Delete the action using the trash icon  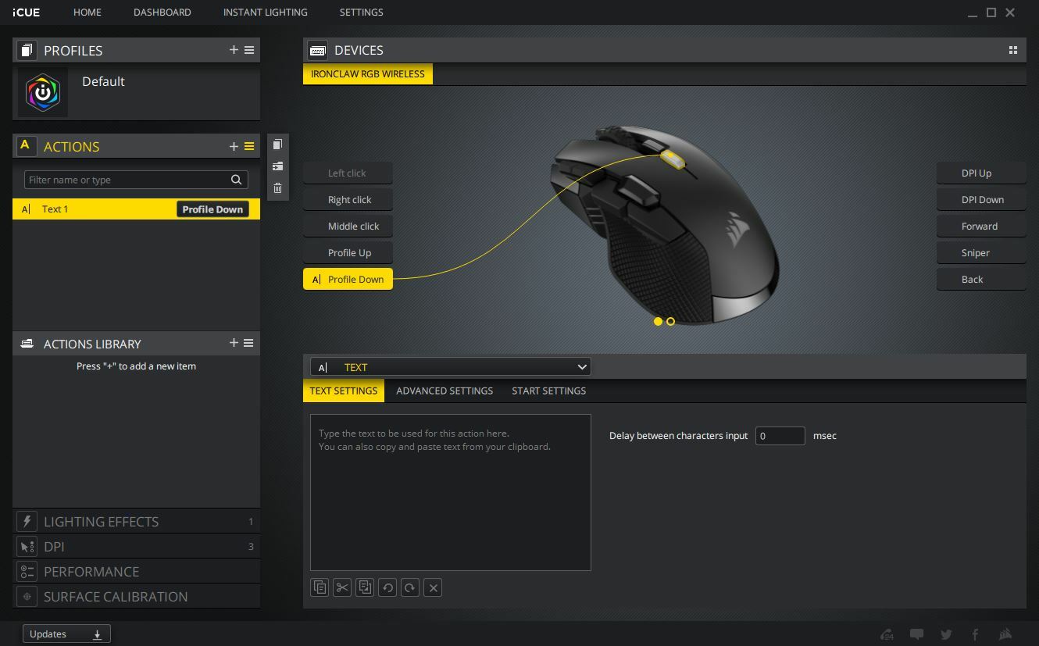point(277,187)
